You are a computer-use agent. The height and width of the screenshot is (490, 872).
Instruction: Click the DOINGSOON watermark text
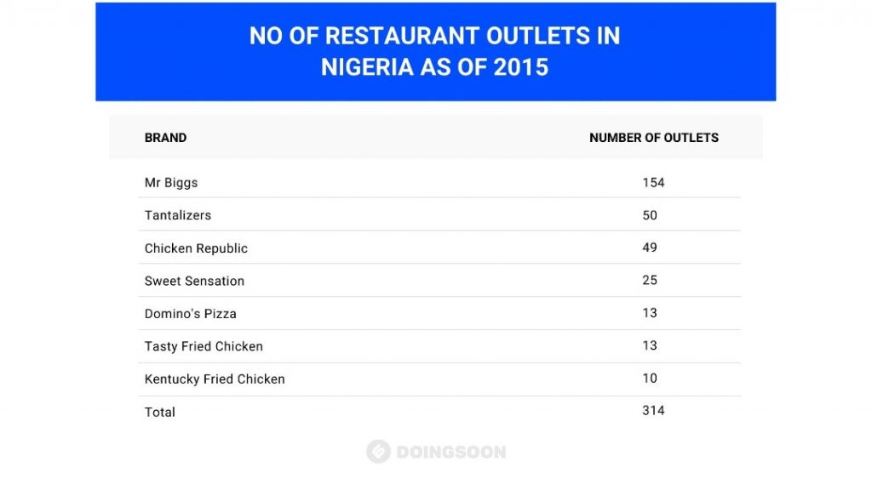pyautogui.click(x=450, y=453)
